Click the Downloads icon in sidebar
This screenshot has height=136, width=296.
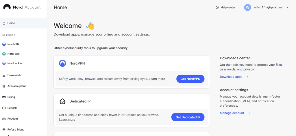click(x=4, y=75)
